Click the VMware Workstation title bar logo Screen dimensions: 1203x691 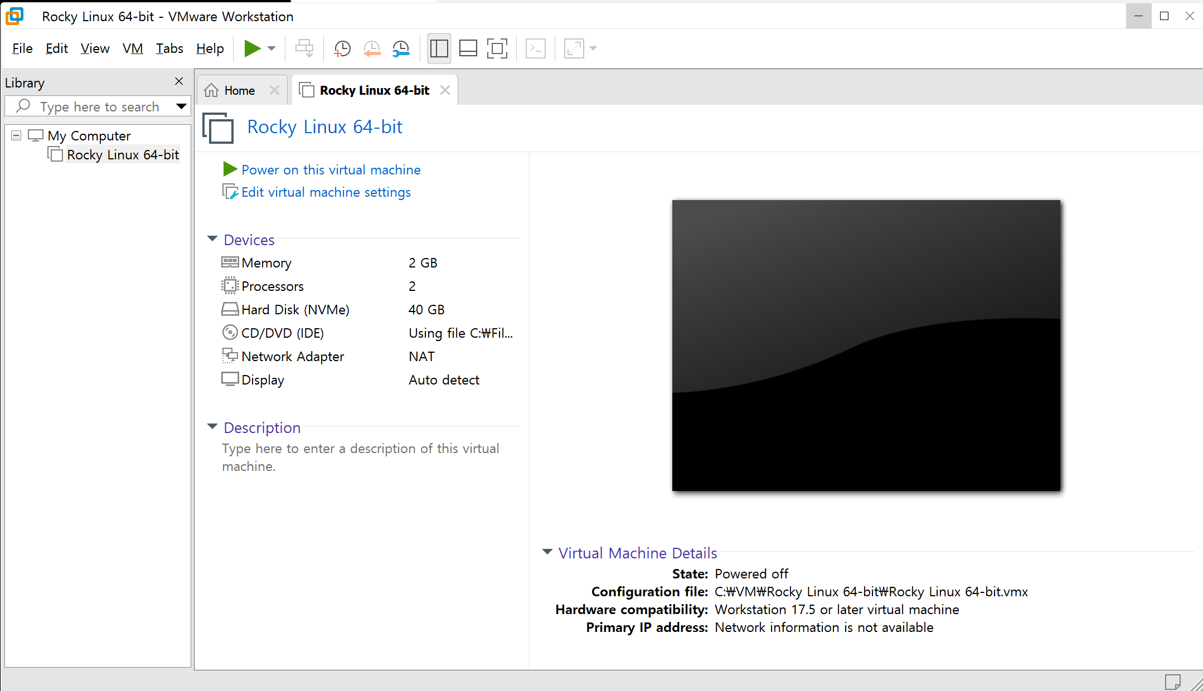click(x=14, y=16)
